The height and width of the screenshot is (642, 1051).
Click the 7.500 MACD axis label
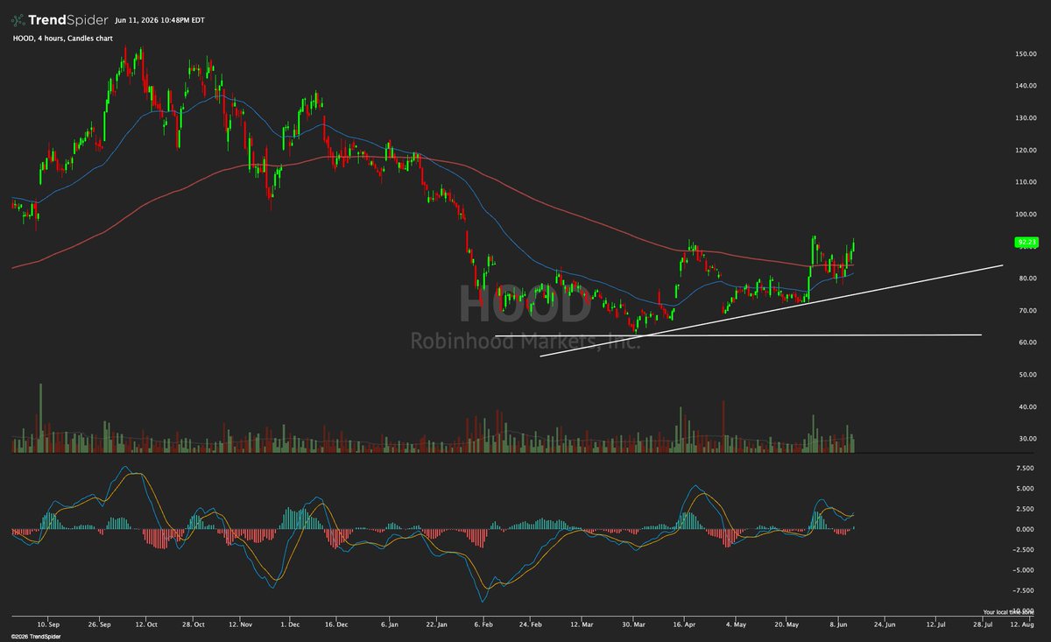pyautogui.click(x=1026, y=468)
